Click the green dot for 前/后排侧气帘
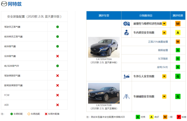 coord(57,66)
